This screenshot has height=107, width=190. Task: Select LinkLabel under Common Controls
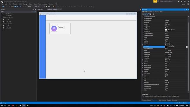8,28
